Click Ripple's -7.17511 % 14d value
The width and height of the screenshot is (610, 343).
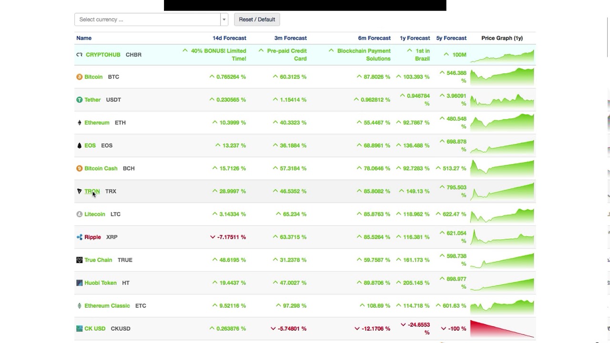[232, 237]
